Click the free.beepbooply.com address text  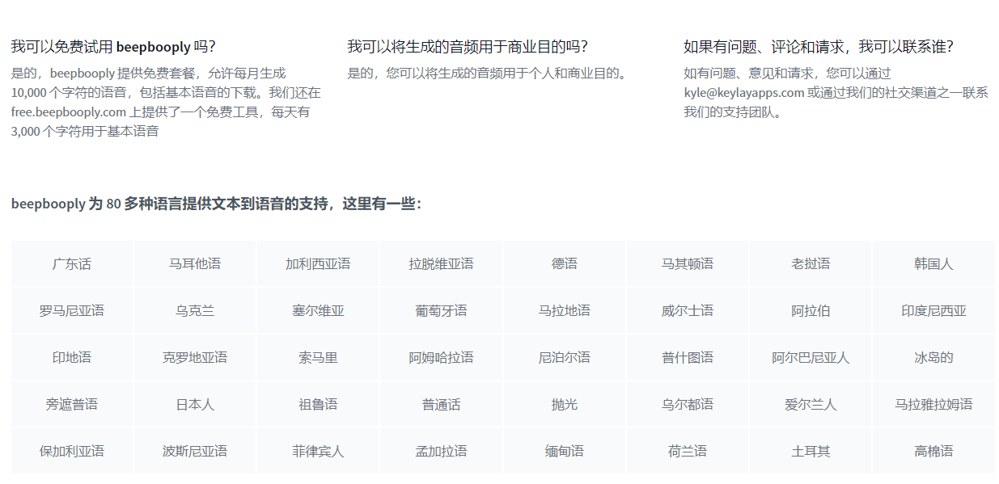pos(69,112)
